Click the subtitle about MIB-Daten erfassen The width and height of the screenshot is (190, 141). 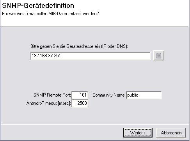[50, 14]
